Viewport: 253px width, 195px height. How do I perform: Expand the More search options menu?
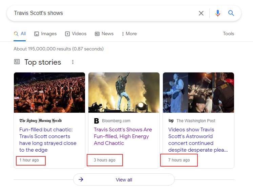129,34
